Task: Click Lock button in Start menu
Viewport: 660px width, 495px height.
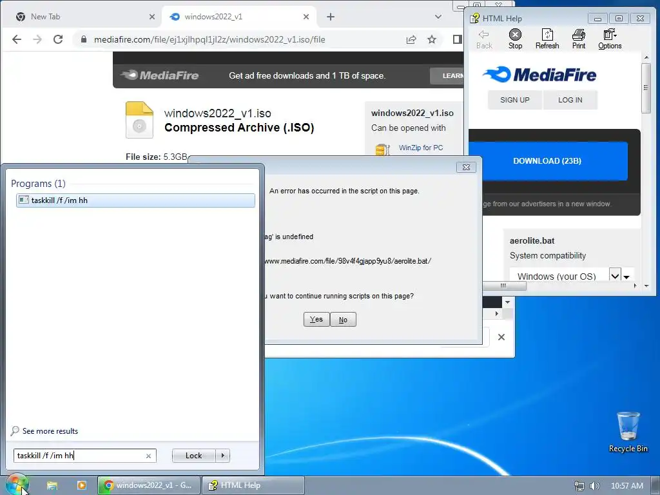Action: (x=193, y=456)
